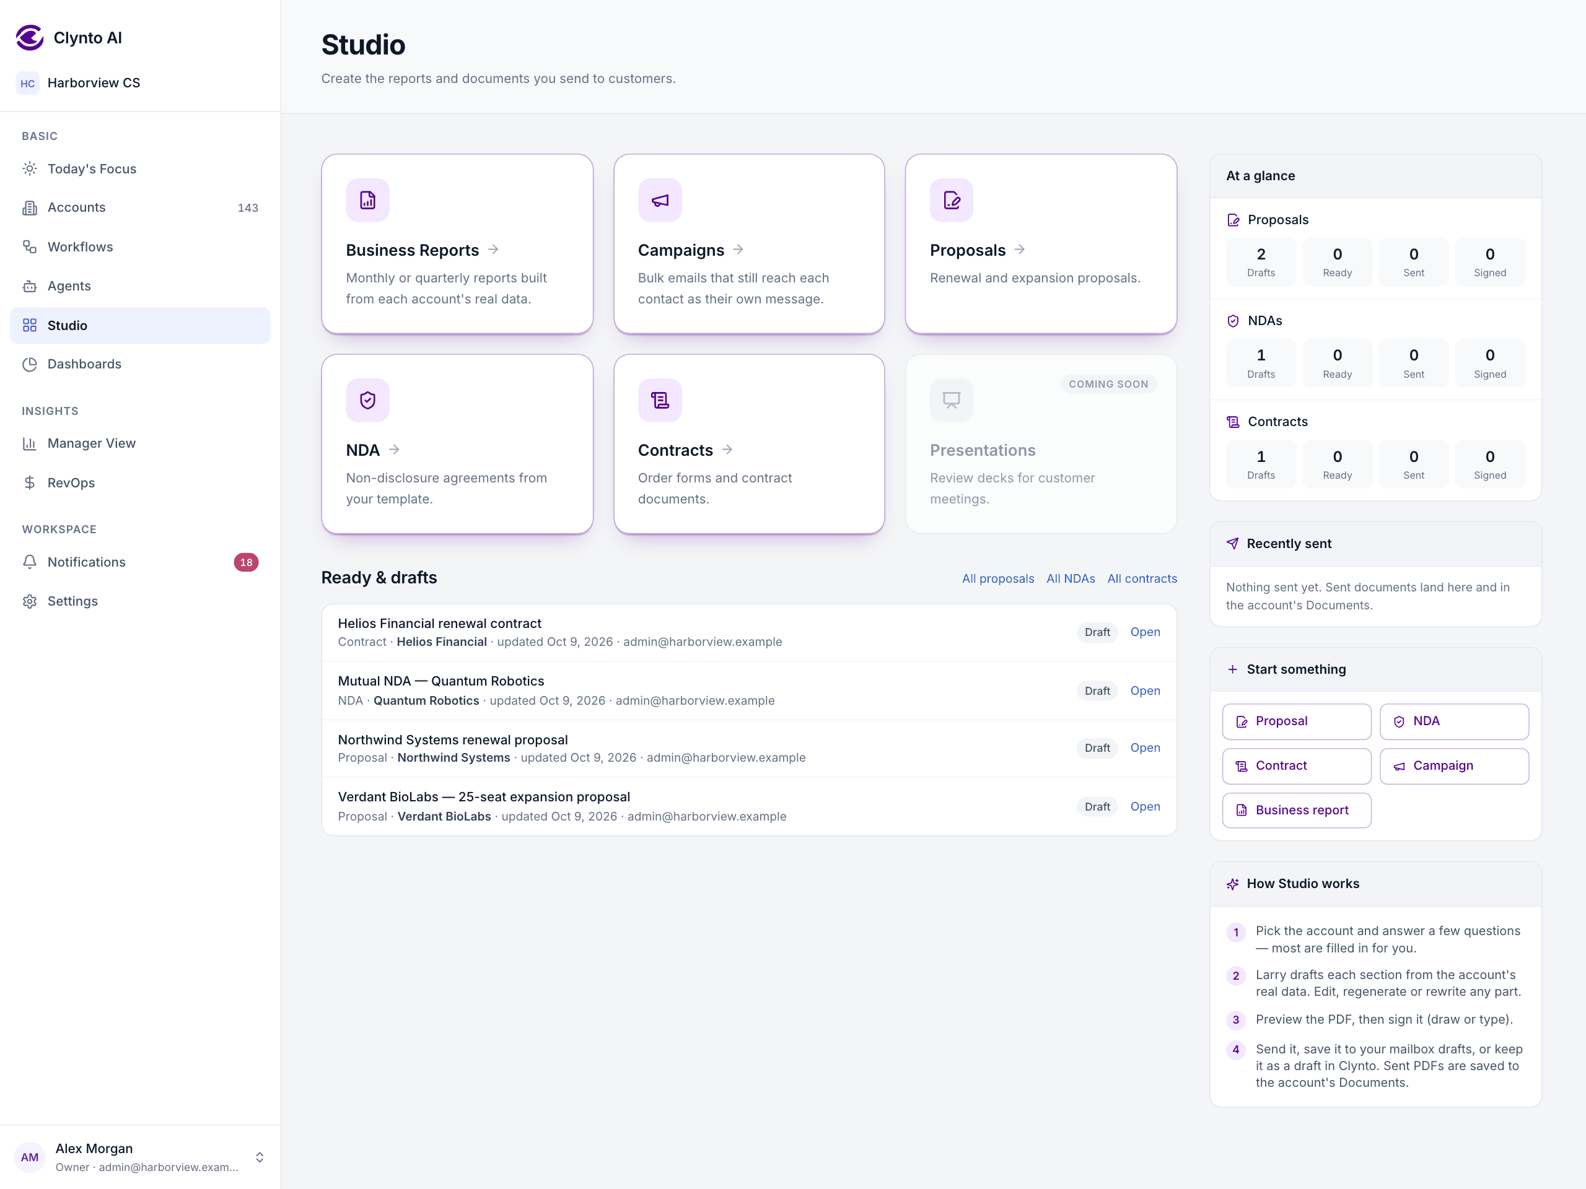Screen dimensions: 1586x1189
Task: Click the Proposals pen-document icon
Action: pos(952,200)
